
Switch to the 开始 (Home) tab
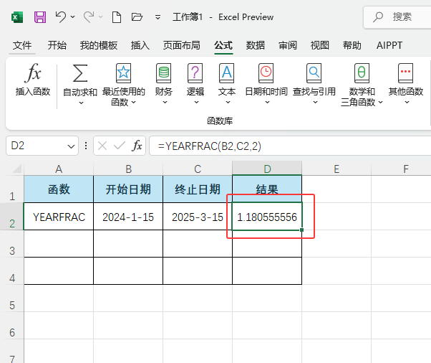click(57, 45)
